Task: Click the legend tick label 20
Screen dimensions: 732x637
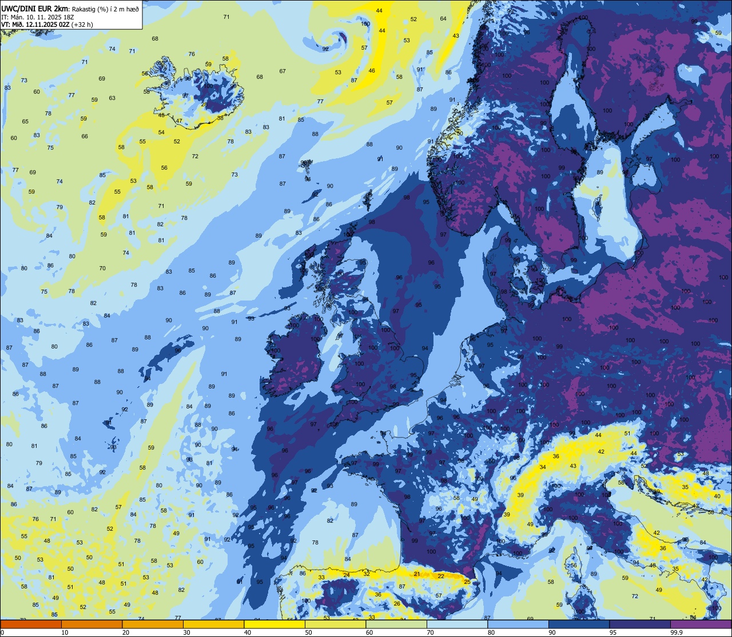Action: (126, 632)
